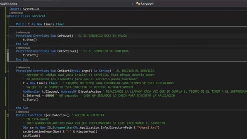Open '0 referencias' CodeLens above OnStart
247x139 pixels.
click(x=23, y=68)
